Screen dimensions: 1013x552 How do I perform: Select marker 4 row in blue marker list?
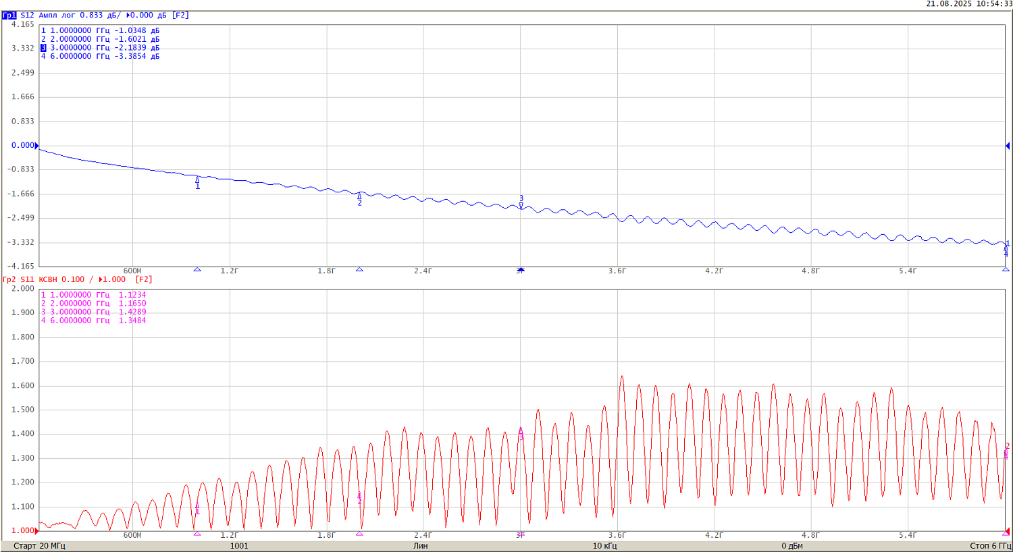(x=100, y=57)
